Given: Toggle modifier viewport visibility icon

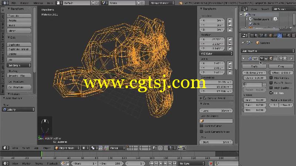Looking at the screenshot, I should (x=266, y=59).
